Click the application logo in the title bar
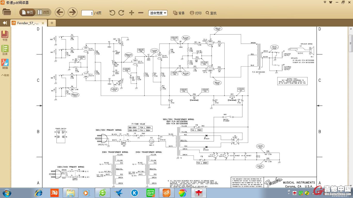Viewport: 353px width, 198px height. point(3,3)
